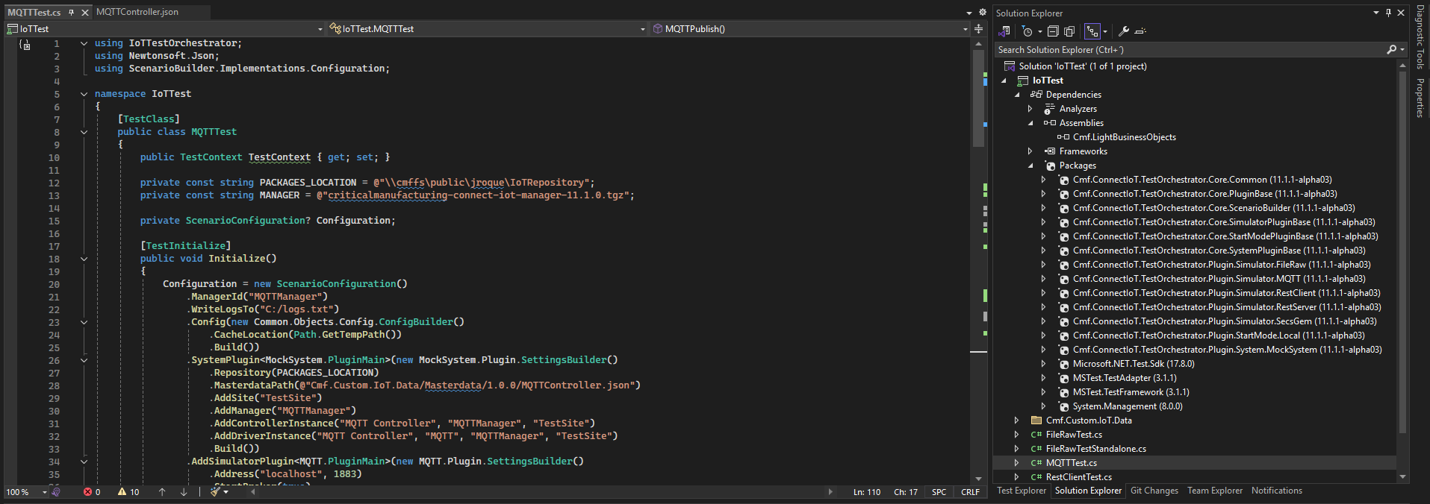Open Pending Changes Filter dropdown arrow
Image resolution: width=1430 pixels, height=504 pixels.
click(x=1039, y=31)
